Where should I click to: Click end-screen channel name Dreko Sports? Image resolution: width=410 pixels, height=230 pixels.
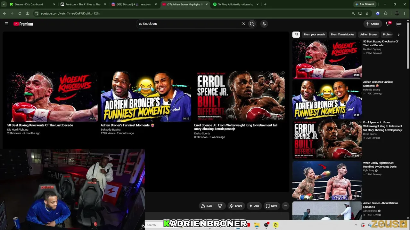click(202, 134)
